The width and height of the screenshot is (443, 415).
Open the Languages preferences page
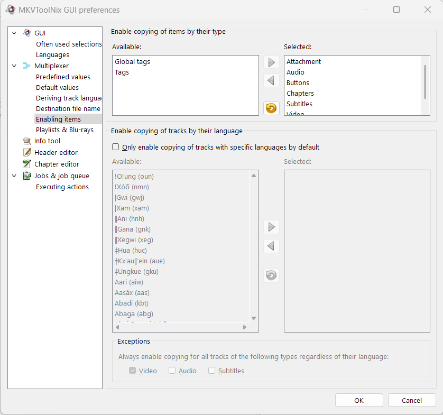(x=52, y=55)
